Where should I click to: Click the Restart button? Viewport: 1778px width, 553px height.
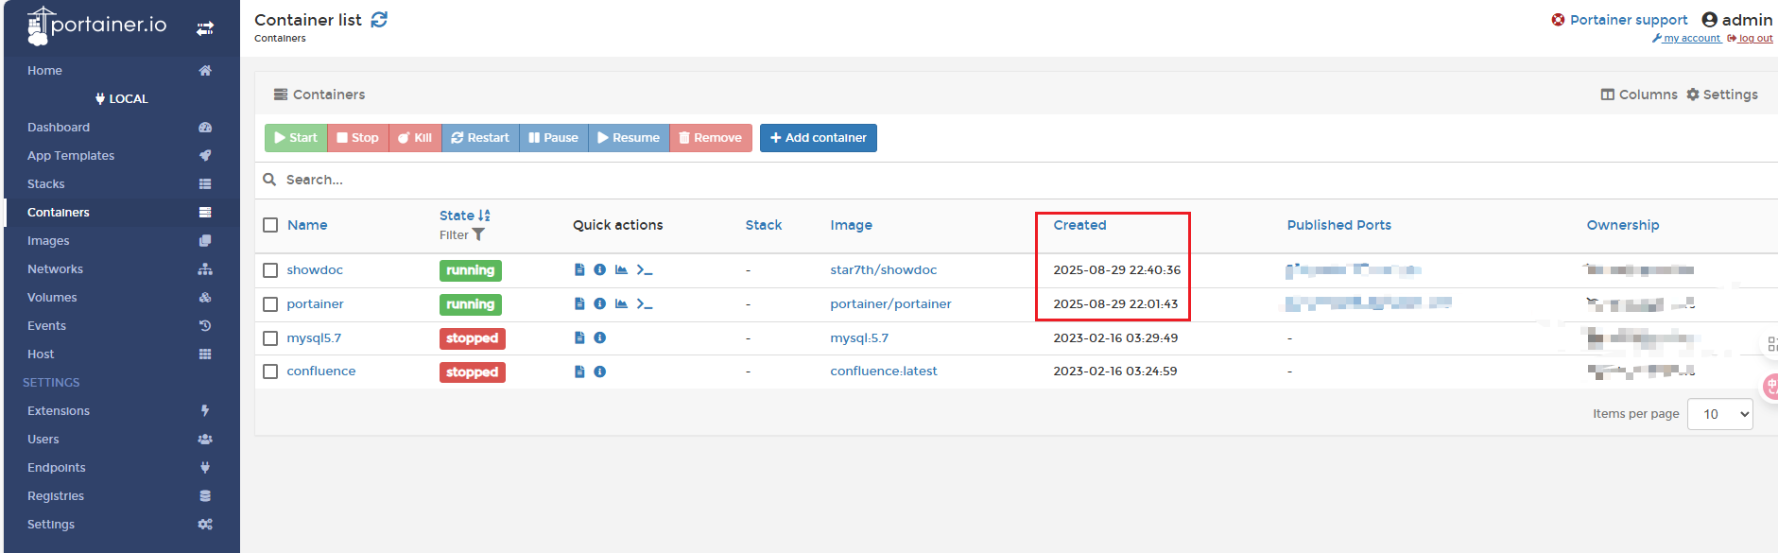pyautogui.click(x=480, y=138)
